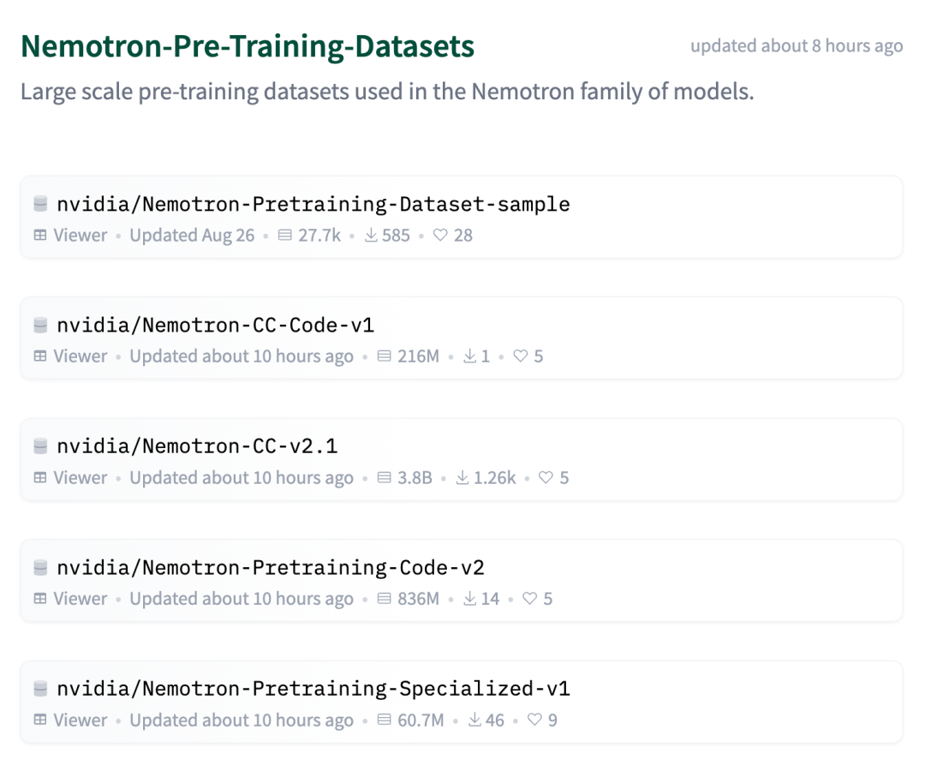
Task: Click the heart icon showing 28 likes
Action: [x=440, y=235]
